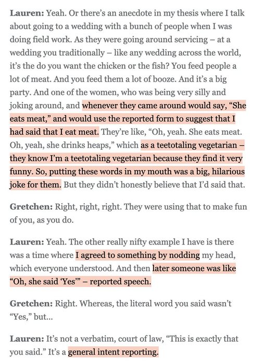Click the last 'Lauren:' speaker label
Viewport: 254px width, 364px height.
pyautogui.click(x=27, y=339)
